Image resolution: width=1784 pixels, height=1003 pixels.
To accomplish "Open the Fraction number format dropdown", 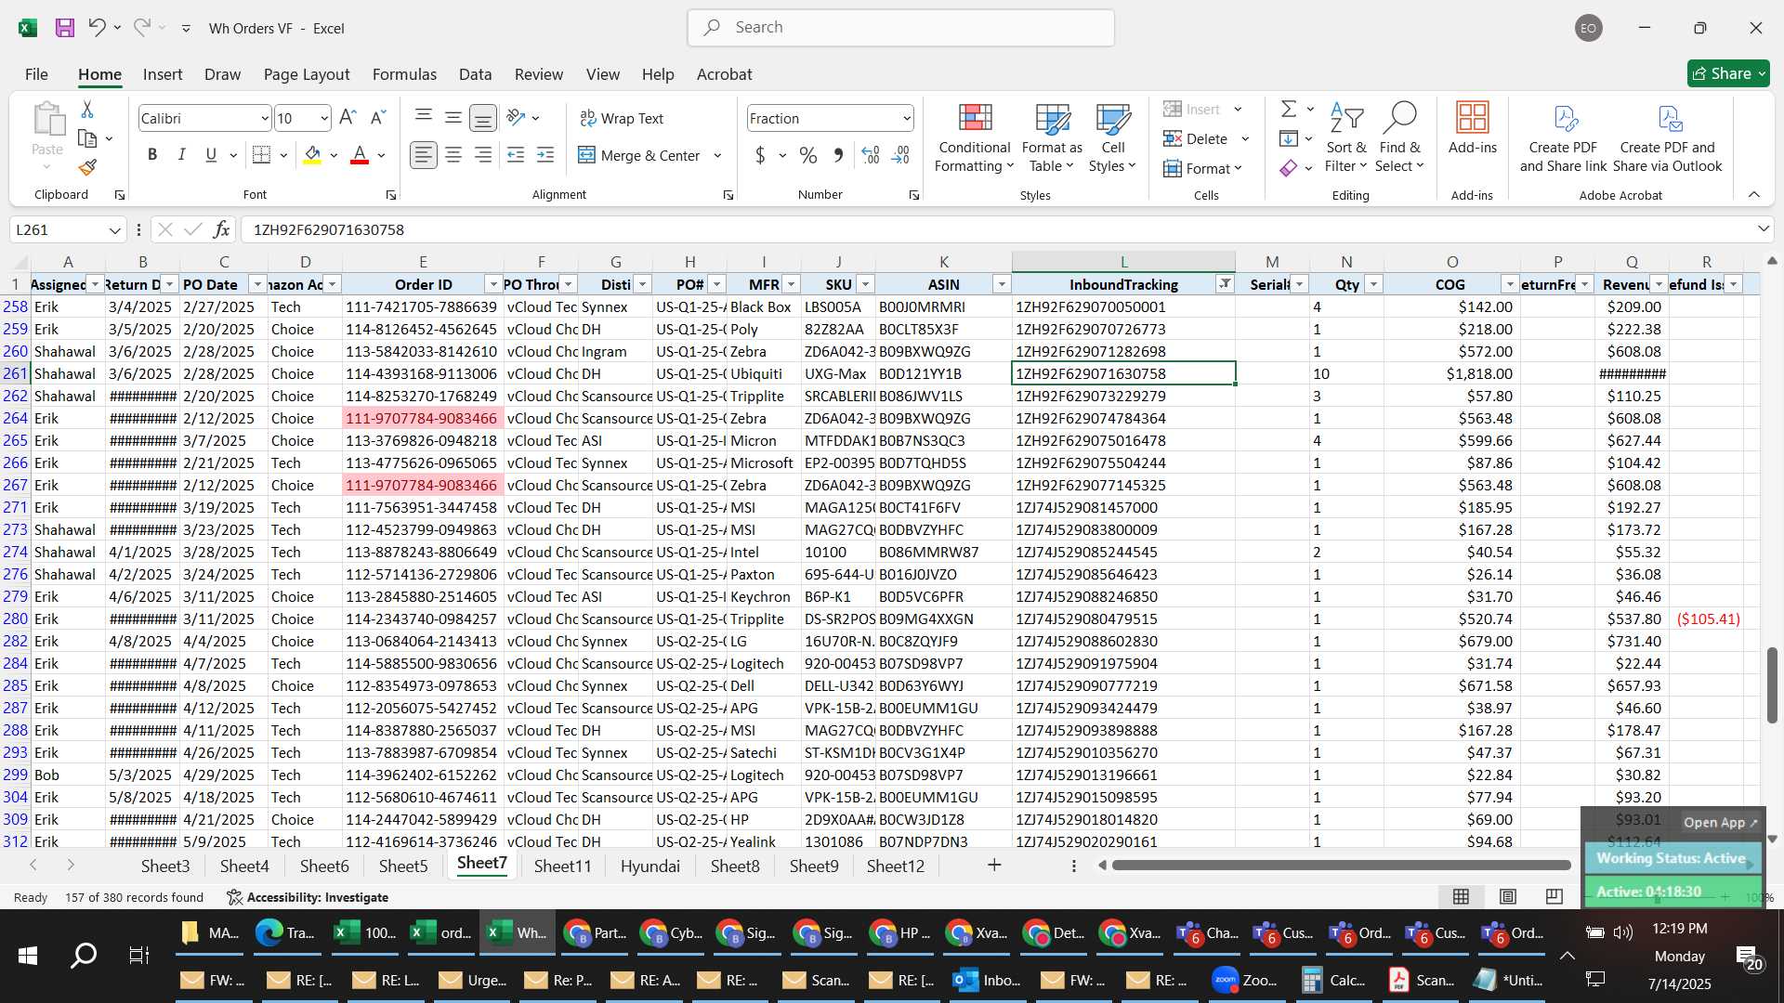I will point(906,119).
